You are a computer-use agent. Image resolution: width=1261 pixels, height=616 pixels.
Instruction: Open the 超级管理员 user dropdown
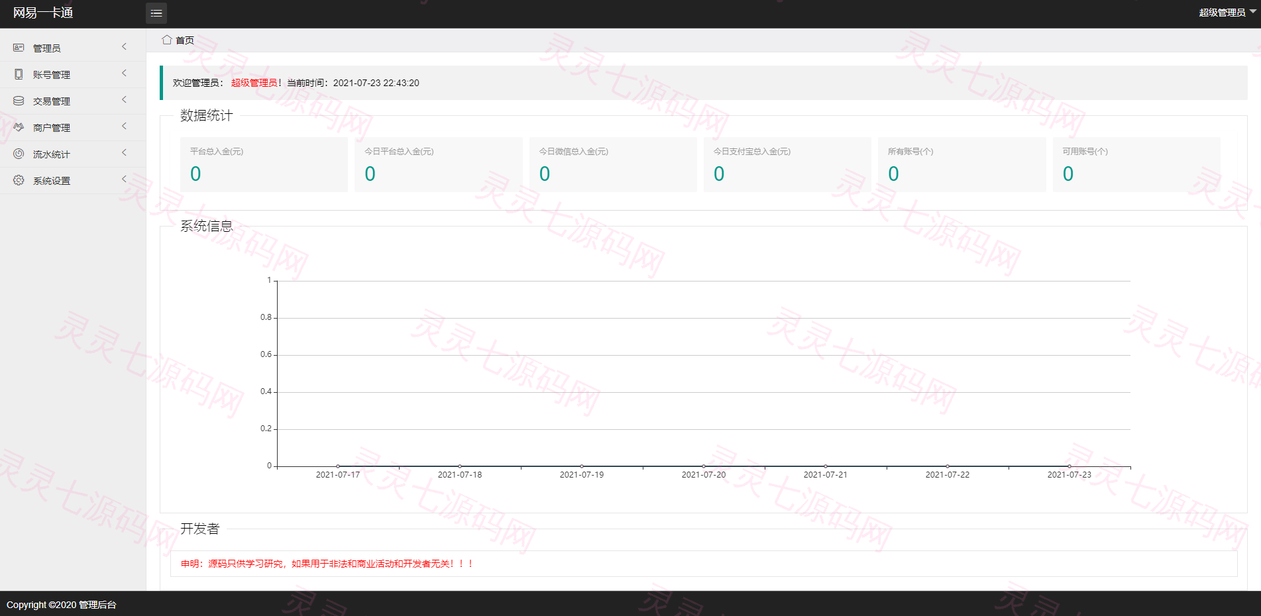tap(1227, 13)
